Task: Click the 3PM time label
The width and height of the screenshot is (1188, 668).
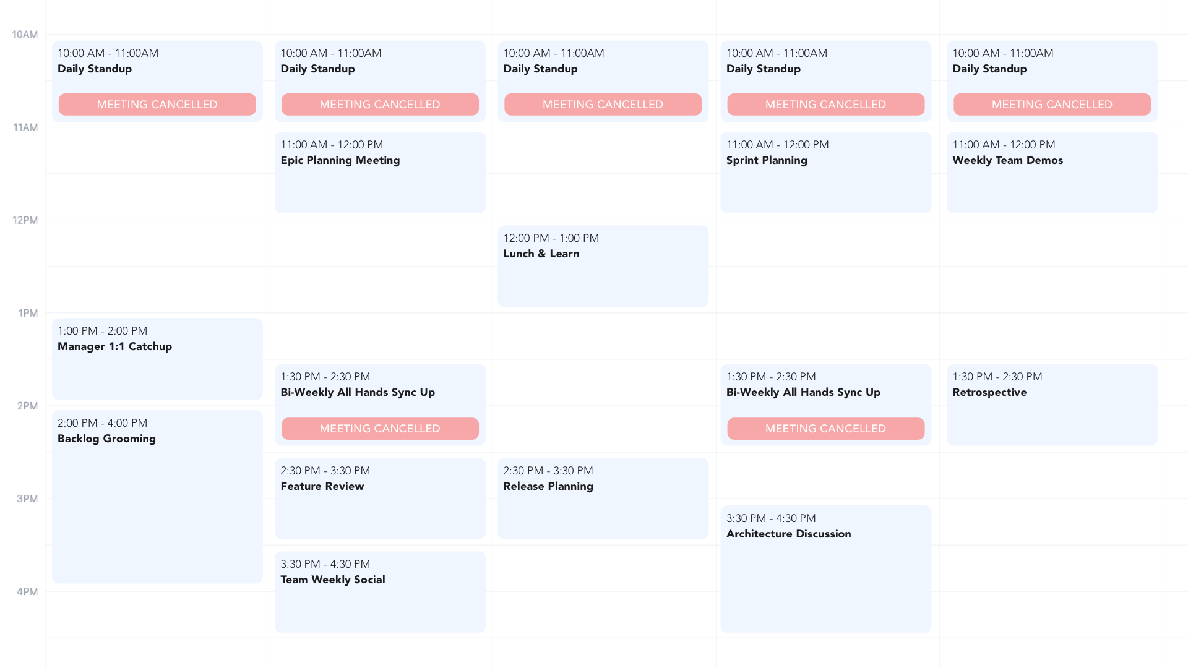Action: (x=27, y=499)
